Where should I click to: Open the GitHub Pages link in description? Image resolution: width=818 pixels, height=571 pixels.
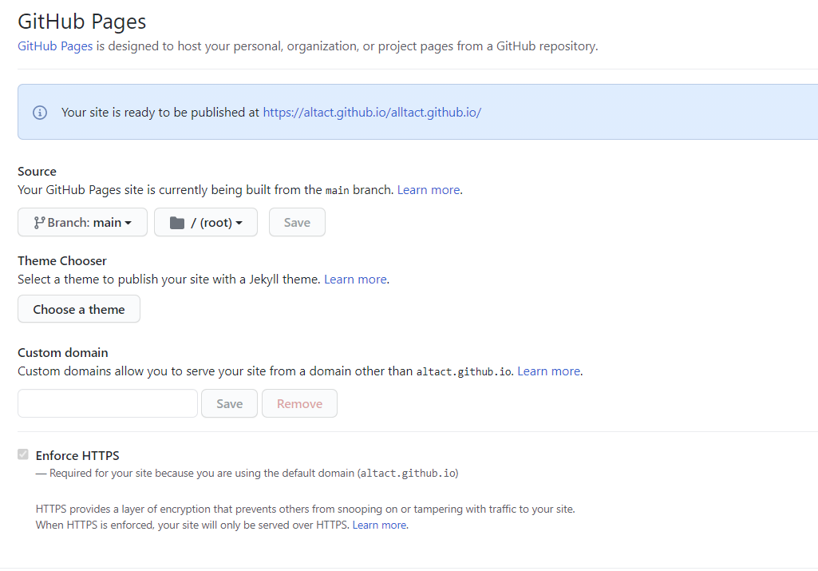click(x=55, y=46)
